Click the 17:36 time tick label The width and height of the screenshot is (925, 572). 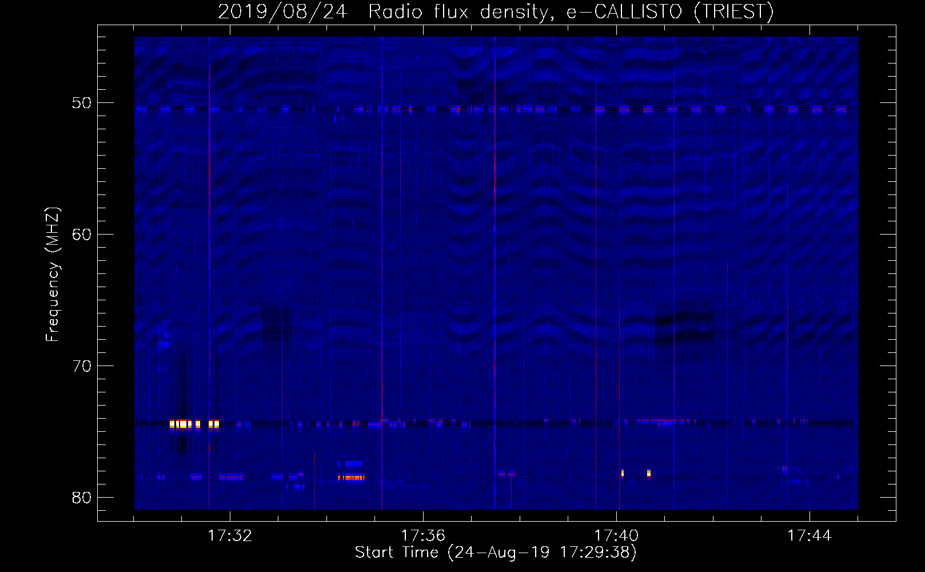tap(423, 536)
